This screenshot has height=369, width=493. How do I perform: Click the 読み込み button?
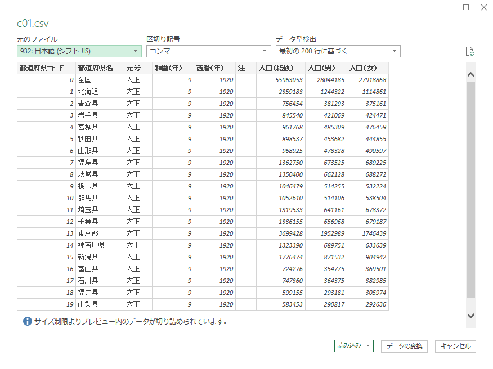349,346
